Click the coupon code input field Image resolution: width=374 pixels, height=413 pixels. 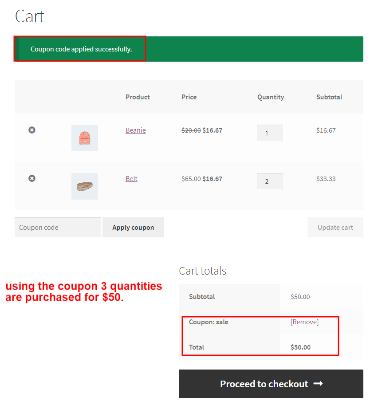(58, 227)
